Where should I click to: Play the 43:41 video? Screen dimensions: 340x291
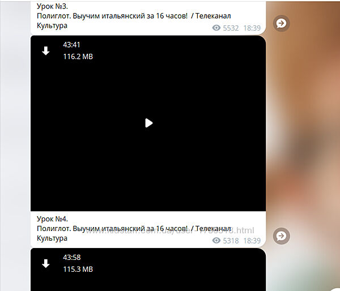pos(148,123)
